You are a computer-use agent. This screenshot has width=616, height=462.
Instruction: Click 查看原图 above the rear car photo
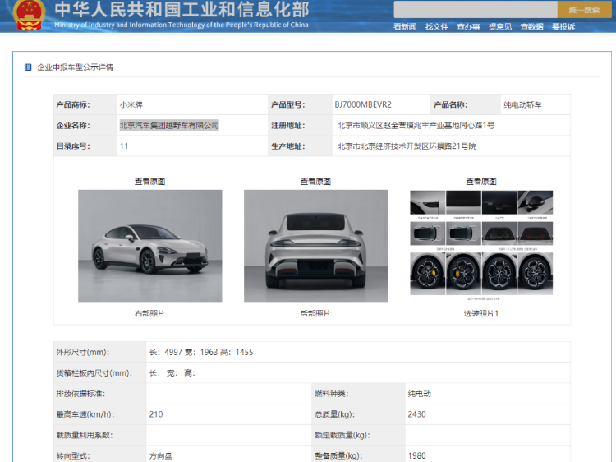pos(315,182)
